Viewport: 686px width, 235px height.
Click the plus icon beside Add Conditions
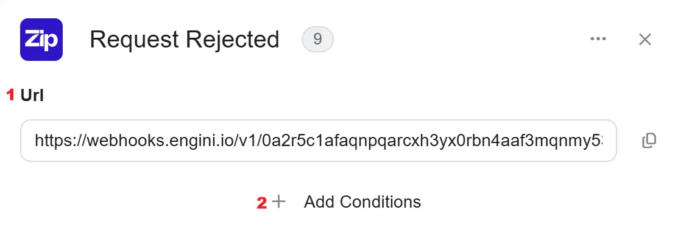(278, 202)
